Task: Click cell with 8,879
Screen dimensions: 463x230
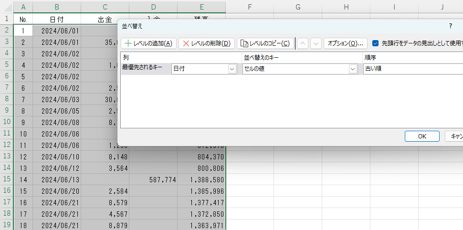Action: point(105,225)
